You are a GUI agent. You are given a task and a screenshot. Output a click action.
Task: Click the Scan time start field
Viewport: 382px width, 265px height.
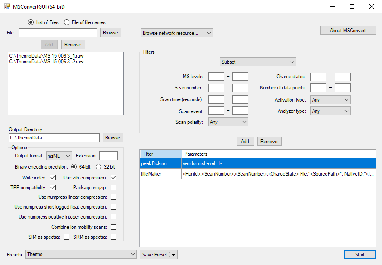[x=216, y=99]
